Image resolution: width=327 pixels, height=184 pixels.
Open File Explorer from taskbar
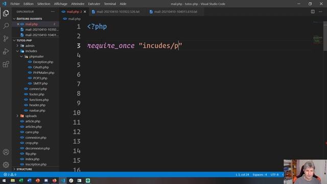click(x=13, y=180)
